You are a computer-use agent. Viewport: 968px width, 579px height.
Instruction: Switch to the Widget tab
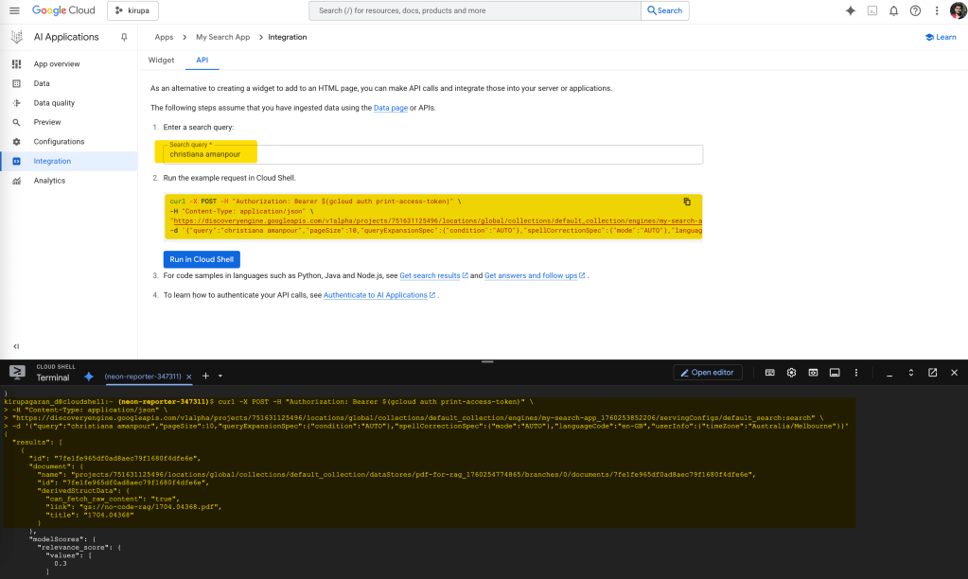(162, 60)
